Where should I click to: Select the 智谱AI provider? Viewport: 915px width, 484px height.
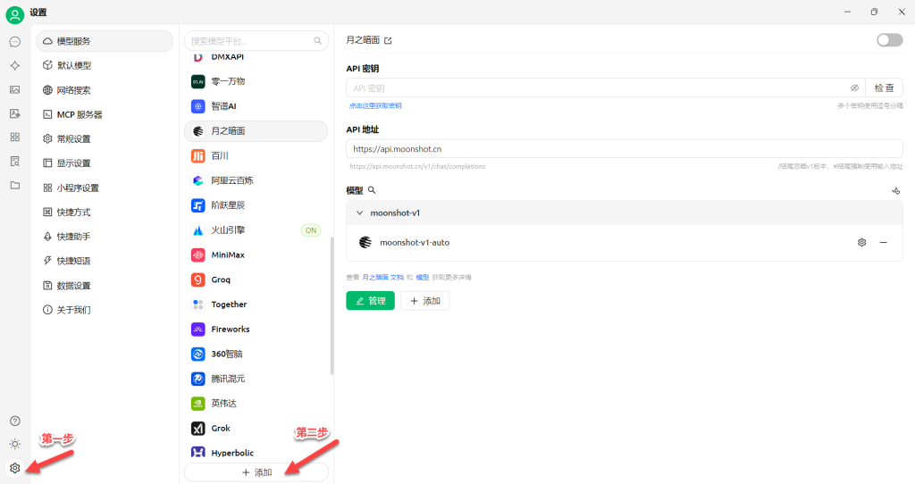tap(256, 106)
